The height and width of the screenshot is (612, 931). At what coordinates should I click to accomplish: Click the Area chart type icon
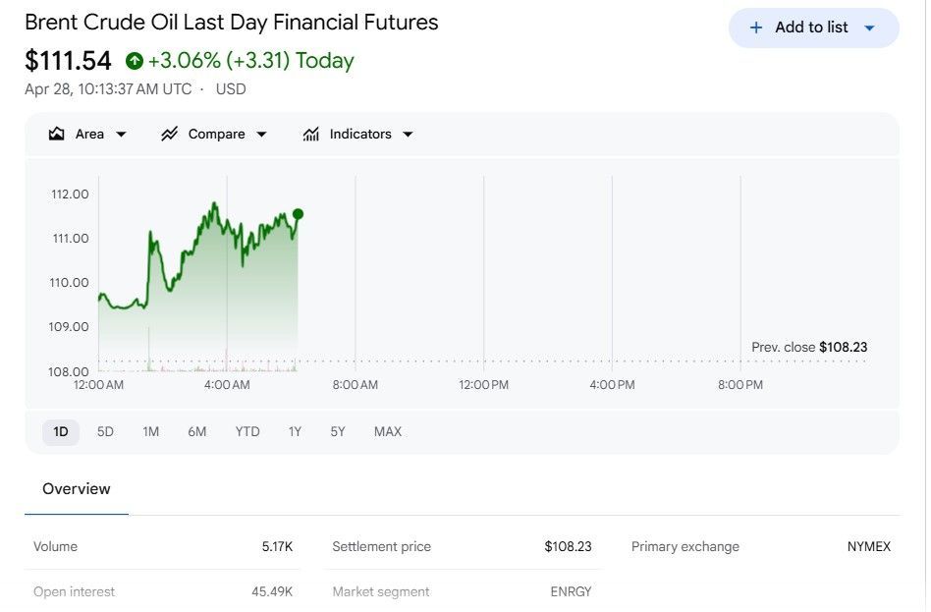coord(56,134)
